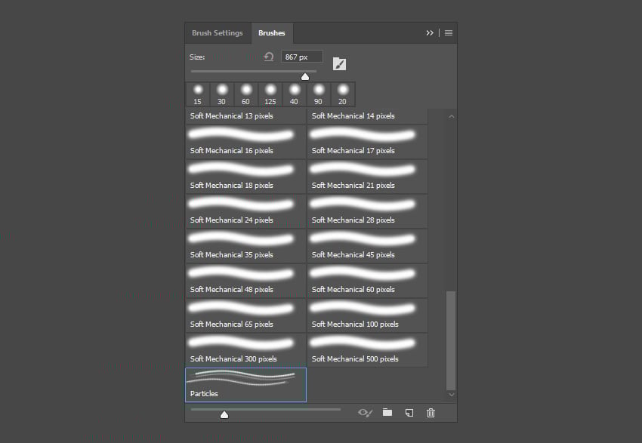
Task: Open the Brushes panel menu
Action: 449,32
